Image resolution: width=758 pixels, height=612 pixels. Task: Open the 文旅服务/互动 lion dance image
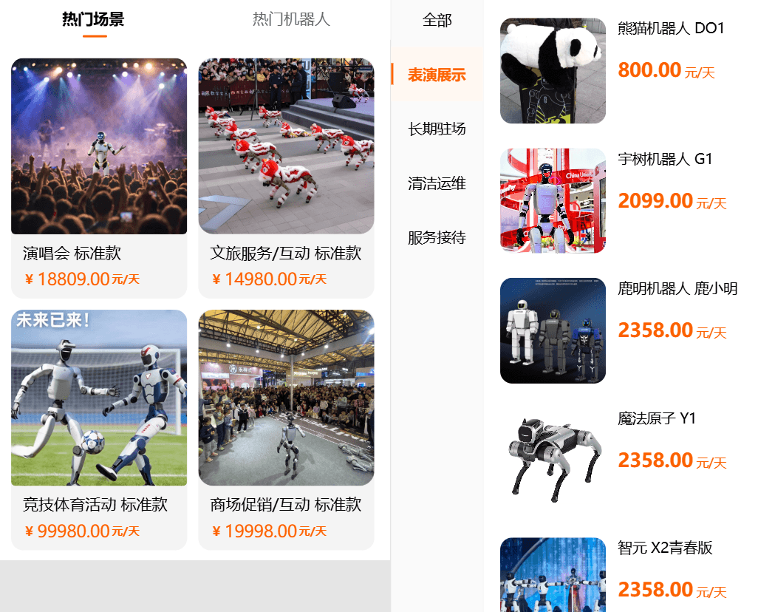[286, 146]
